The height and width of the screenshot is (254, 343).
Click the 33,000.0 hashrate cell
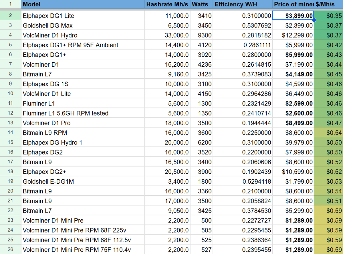pos(167,35)
